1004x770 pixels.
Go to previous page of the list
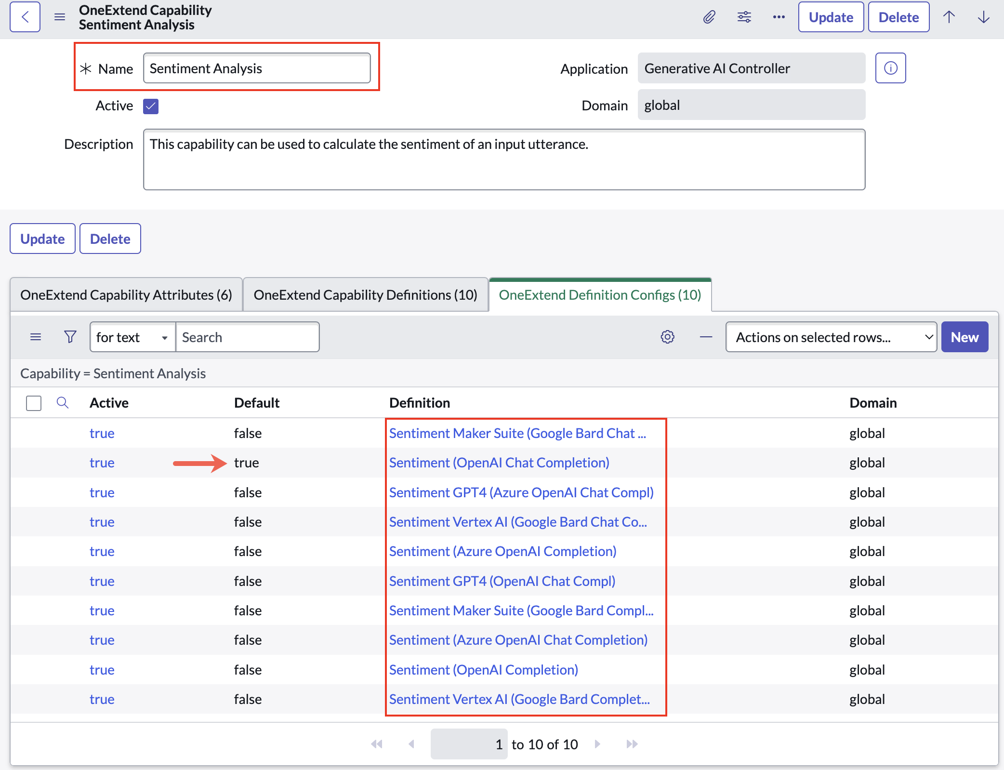pyautogui.click(x=411, y=744)
